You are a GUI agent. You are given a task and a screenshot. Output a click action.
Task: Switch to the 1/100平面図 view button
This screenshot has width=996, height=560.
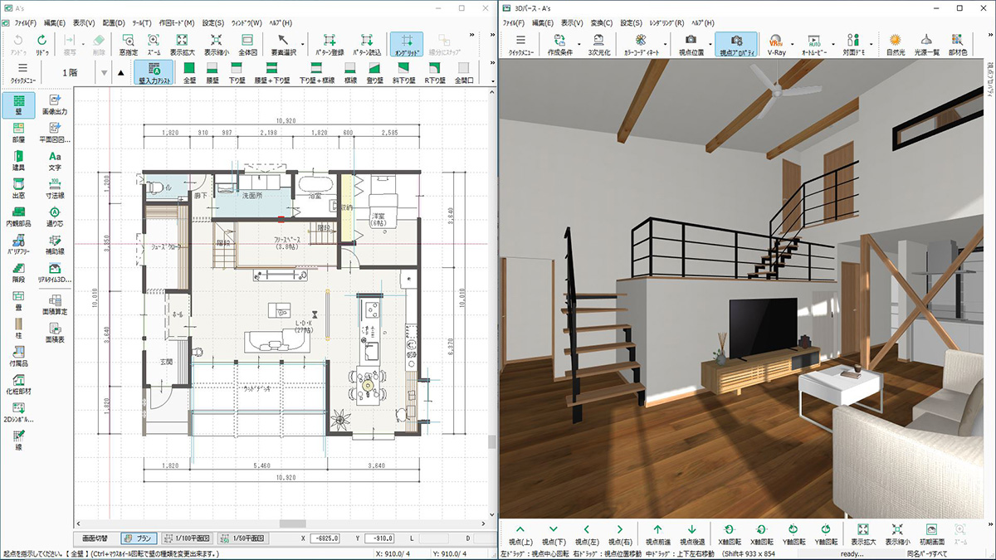click(187, 538)
